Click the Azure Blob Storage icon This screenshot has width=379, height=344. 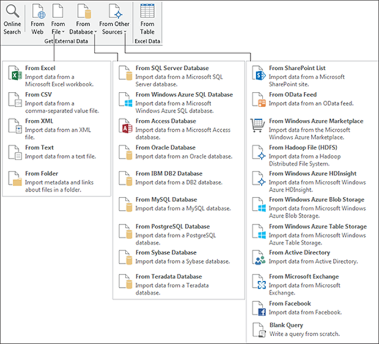(259, 205)
